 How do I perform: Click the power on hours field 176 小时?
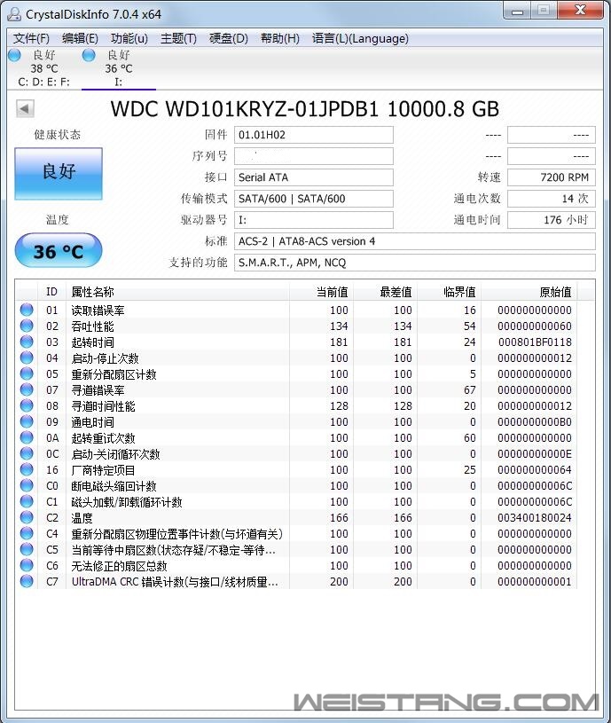point(552,219)
